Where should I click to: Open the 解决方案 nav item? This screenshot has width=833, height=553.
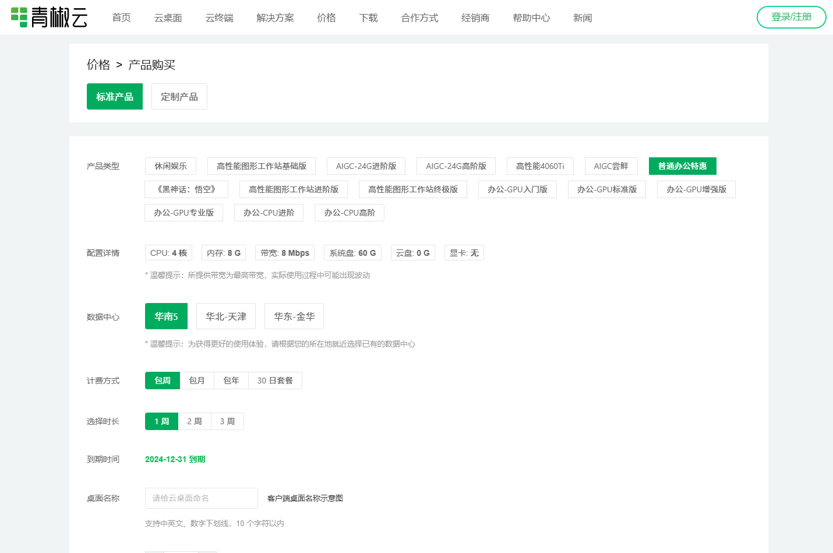(275, 18)
